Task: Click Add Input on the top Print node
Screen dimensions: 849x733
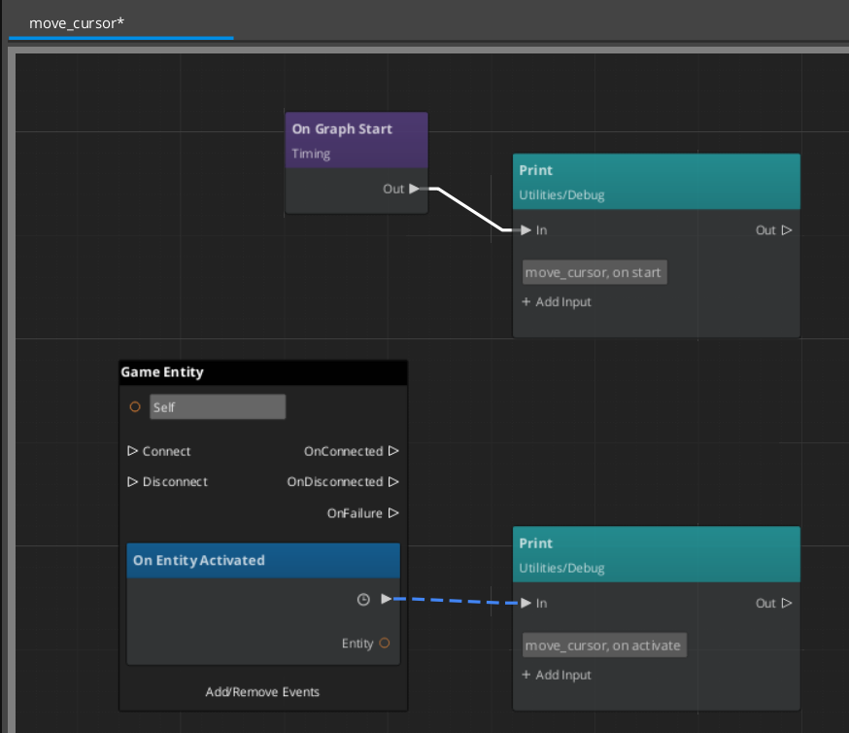Action: coord(556,301)
